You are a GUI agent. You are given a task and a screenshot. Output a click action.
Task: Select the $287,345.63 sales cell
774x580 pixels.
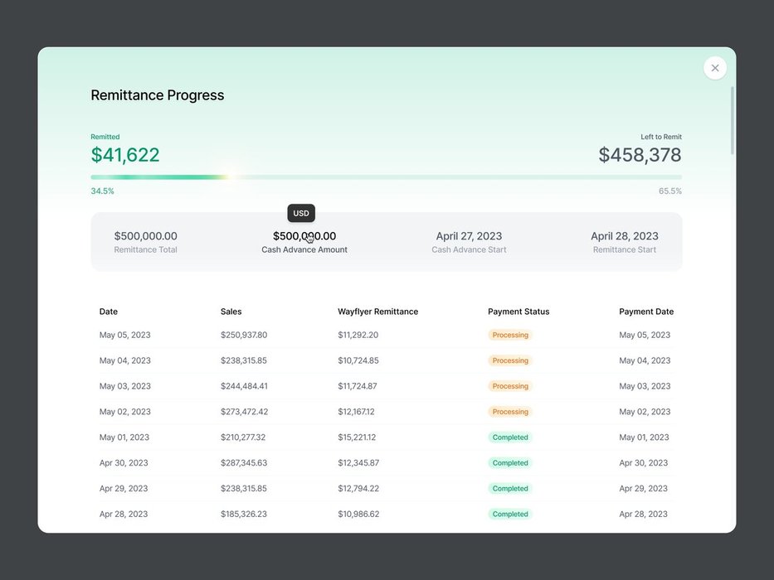tap(244, 463)
